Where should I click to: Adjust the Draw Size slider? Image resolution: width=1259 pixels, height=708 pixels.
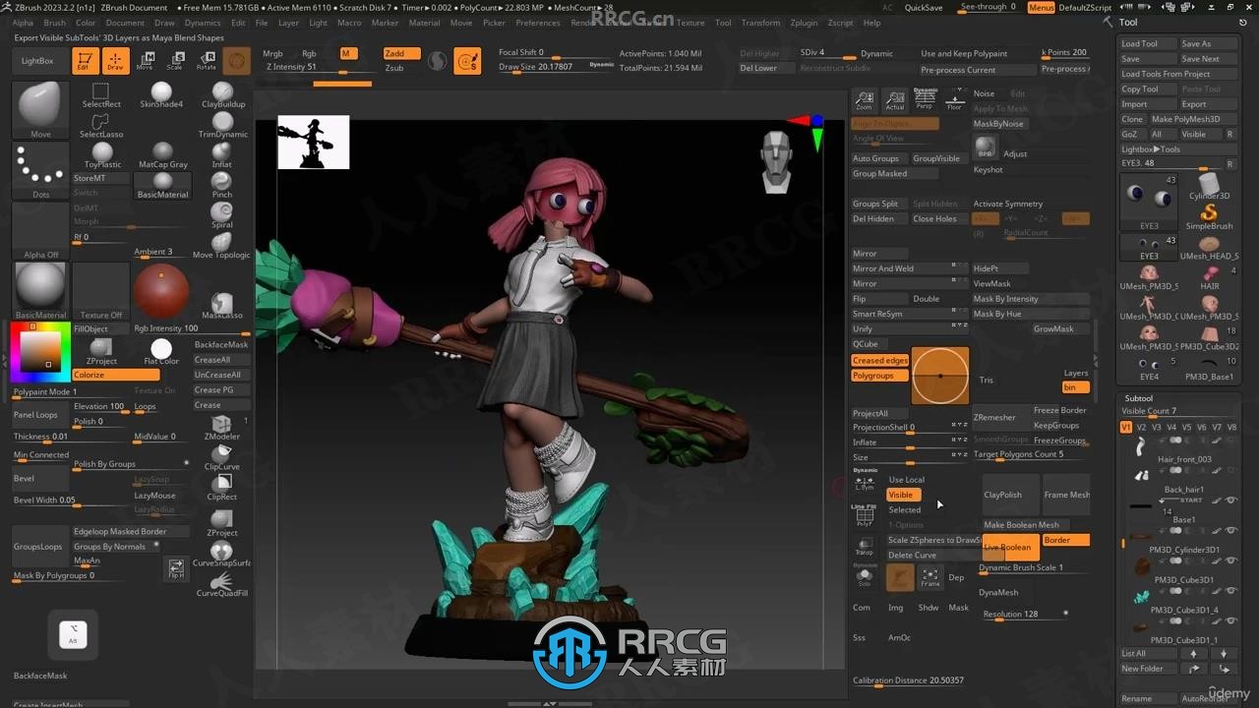pos(556,68)
